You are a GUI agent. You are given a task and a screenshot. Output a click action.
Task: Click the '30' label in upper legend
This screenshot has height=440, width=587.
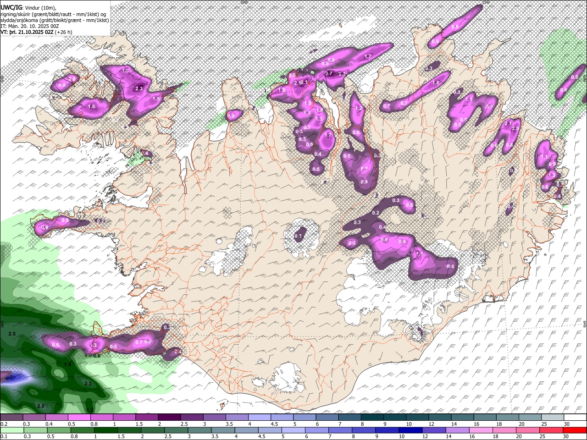pyautogui.click(x=567, y=424)
